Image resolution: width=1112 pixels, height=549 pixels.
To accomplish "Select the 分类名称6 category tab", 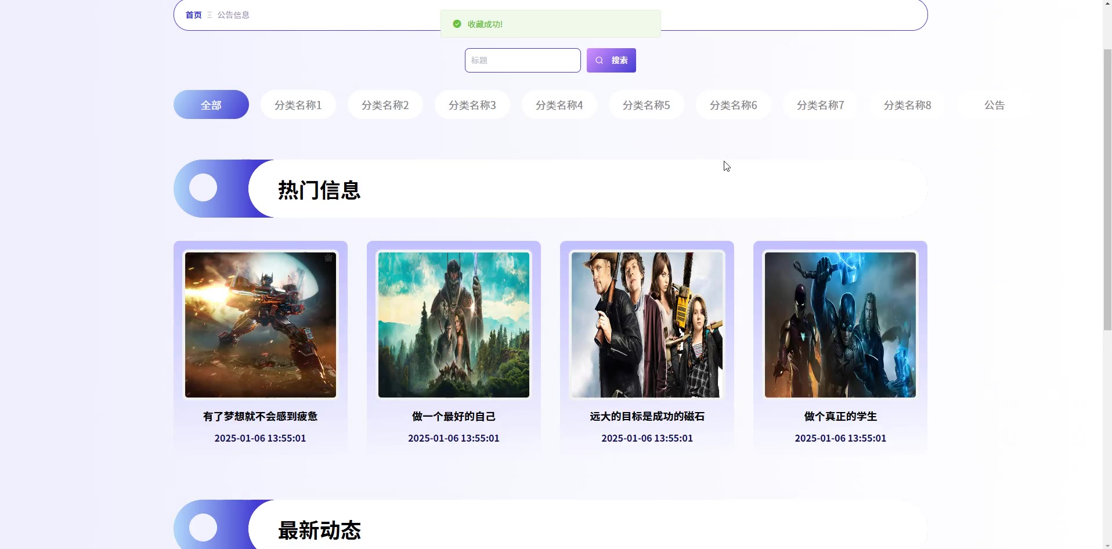I will tap(734, 104).
